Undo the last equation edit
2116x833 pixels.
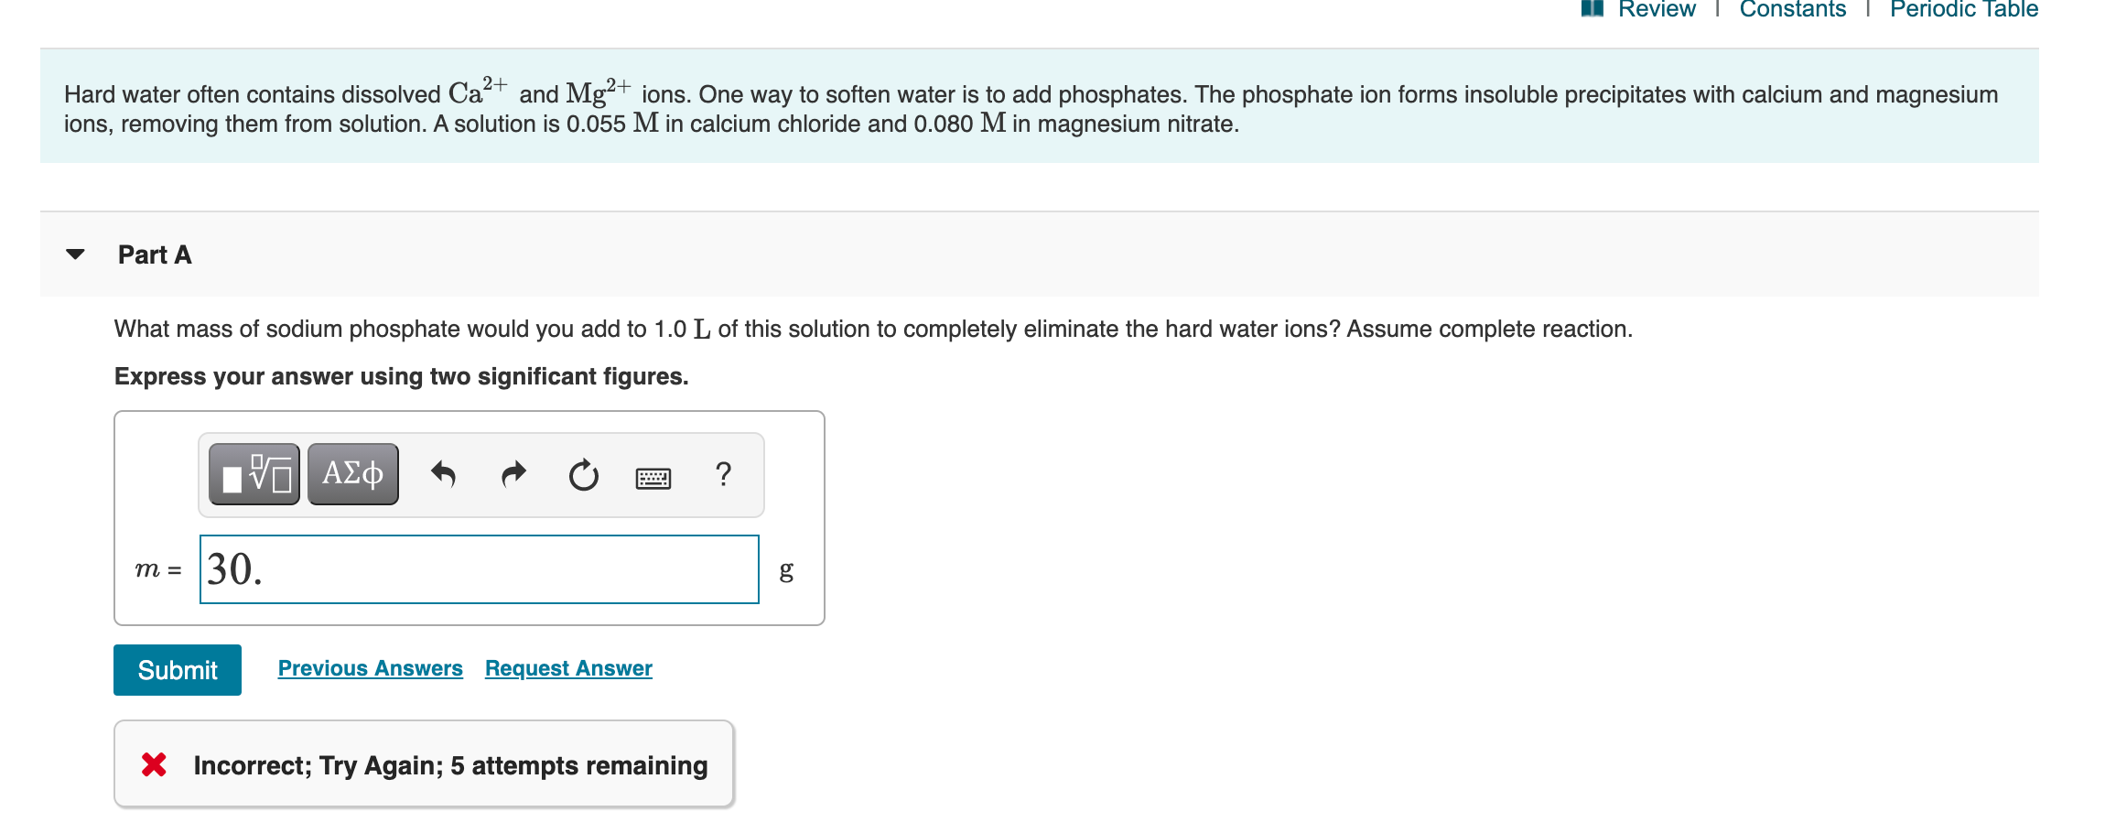(x=446, y=473)
